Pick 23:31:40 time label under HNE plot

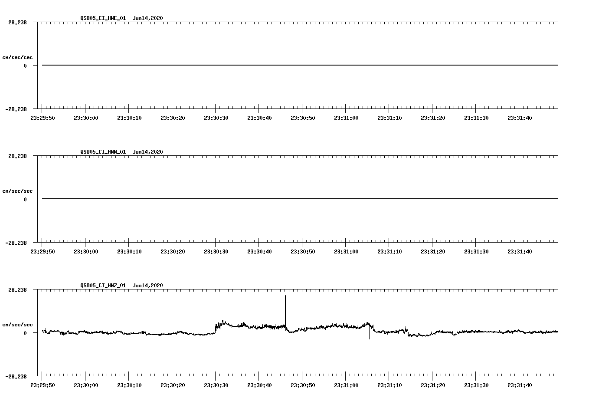520,118
